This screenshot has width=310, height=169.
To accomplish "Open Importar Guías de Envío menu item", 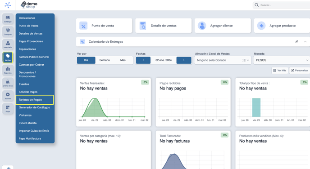I will pos(34,131).
